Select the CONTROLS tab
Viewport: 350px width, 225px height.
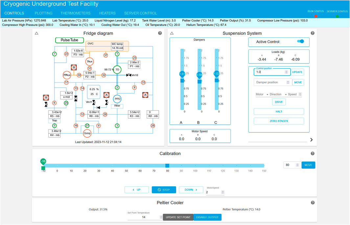14,13
